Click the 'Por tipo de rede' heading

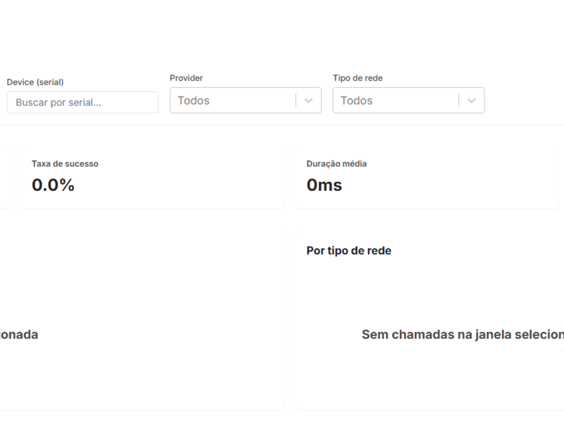pos(349,250)
